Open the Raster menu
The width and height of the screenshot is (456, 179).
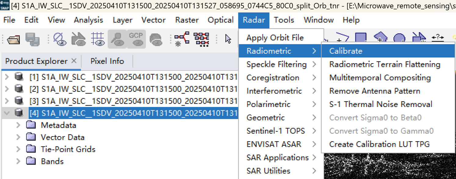tap(187, 20)
